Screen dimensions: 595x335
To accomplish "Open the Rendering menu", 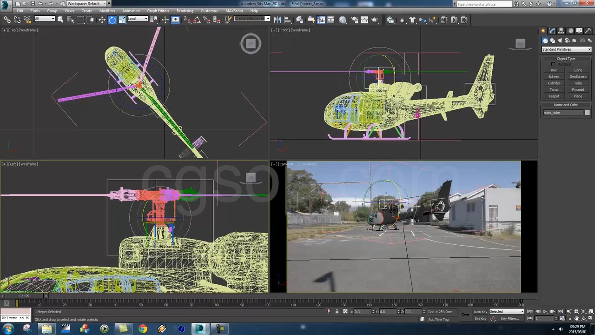I will (x=185, y=11).
